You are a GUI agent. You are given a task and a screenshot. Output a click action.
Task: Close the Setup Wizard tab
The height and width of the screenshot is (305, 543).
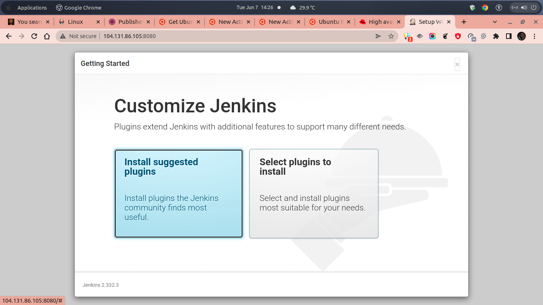(449, 22)
